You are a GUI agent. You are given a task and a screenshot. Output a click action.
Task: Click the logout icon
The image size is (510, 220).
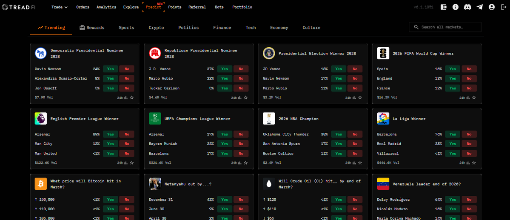point(504,7)
